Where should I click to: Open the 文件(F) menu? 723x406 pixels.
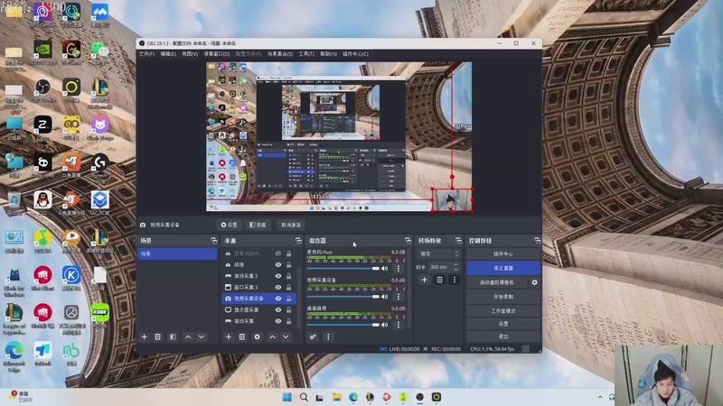pyautogui.click(x=146, y=54)
